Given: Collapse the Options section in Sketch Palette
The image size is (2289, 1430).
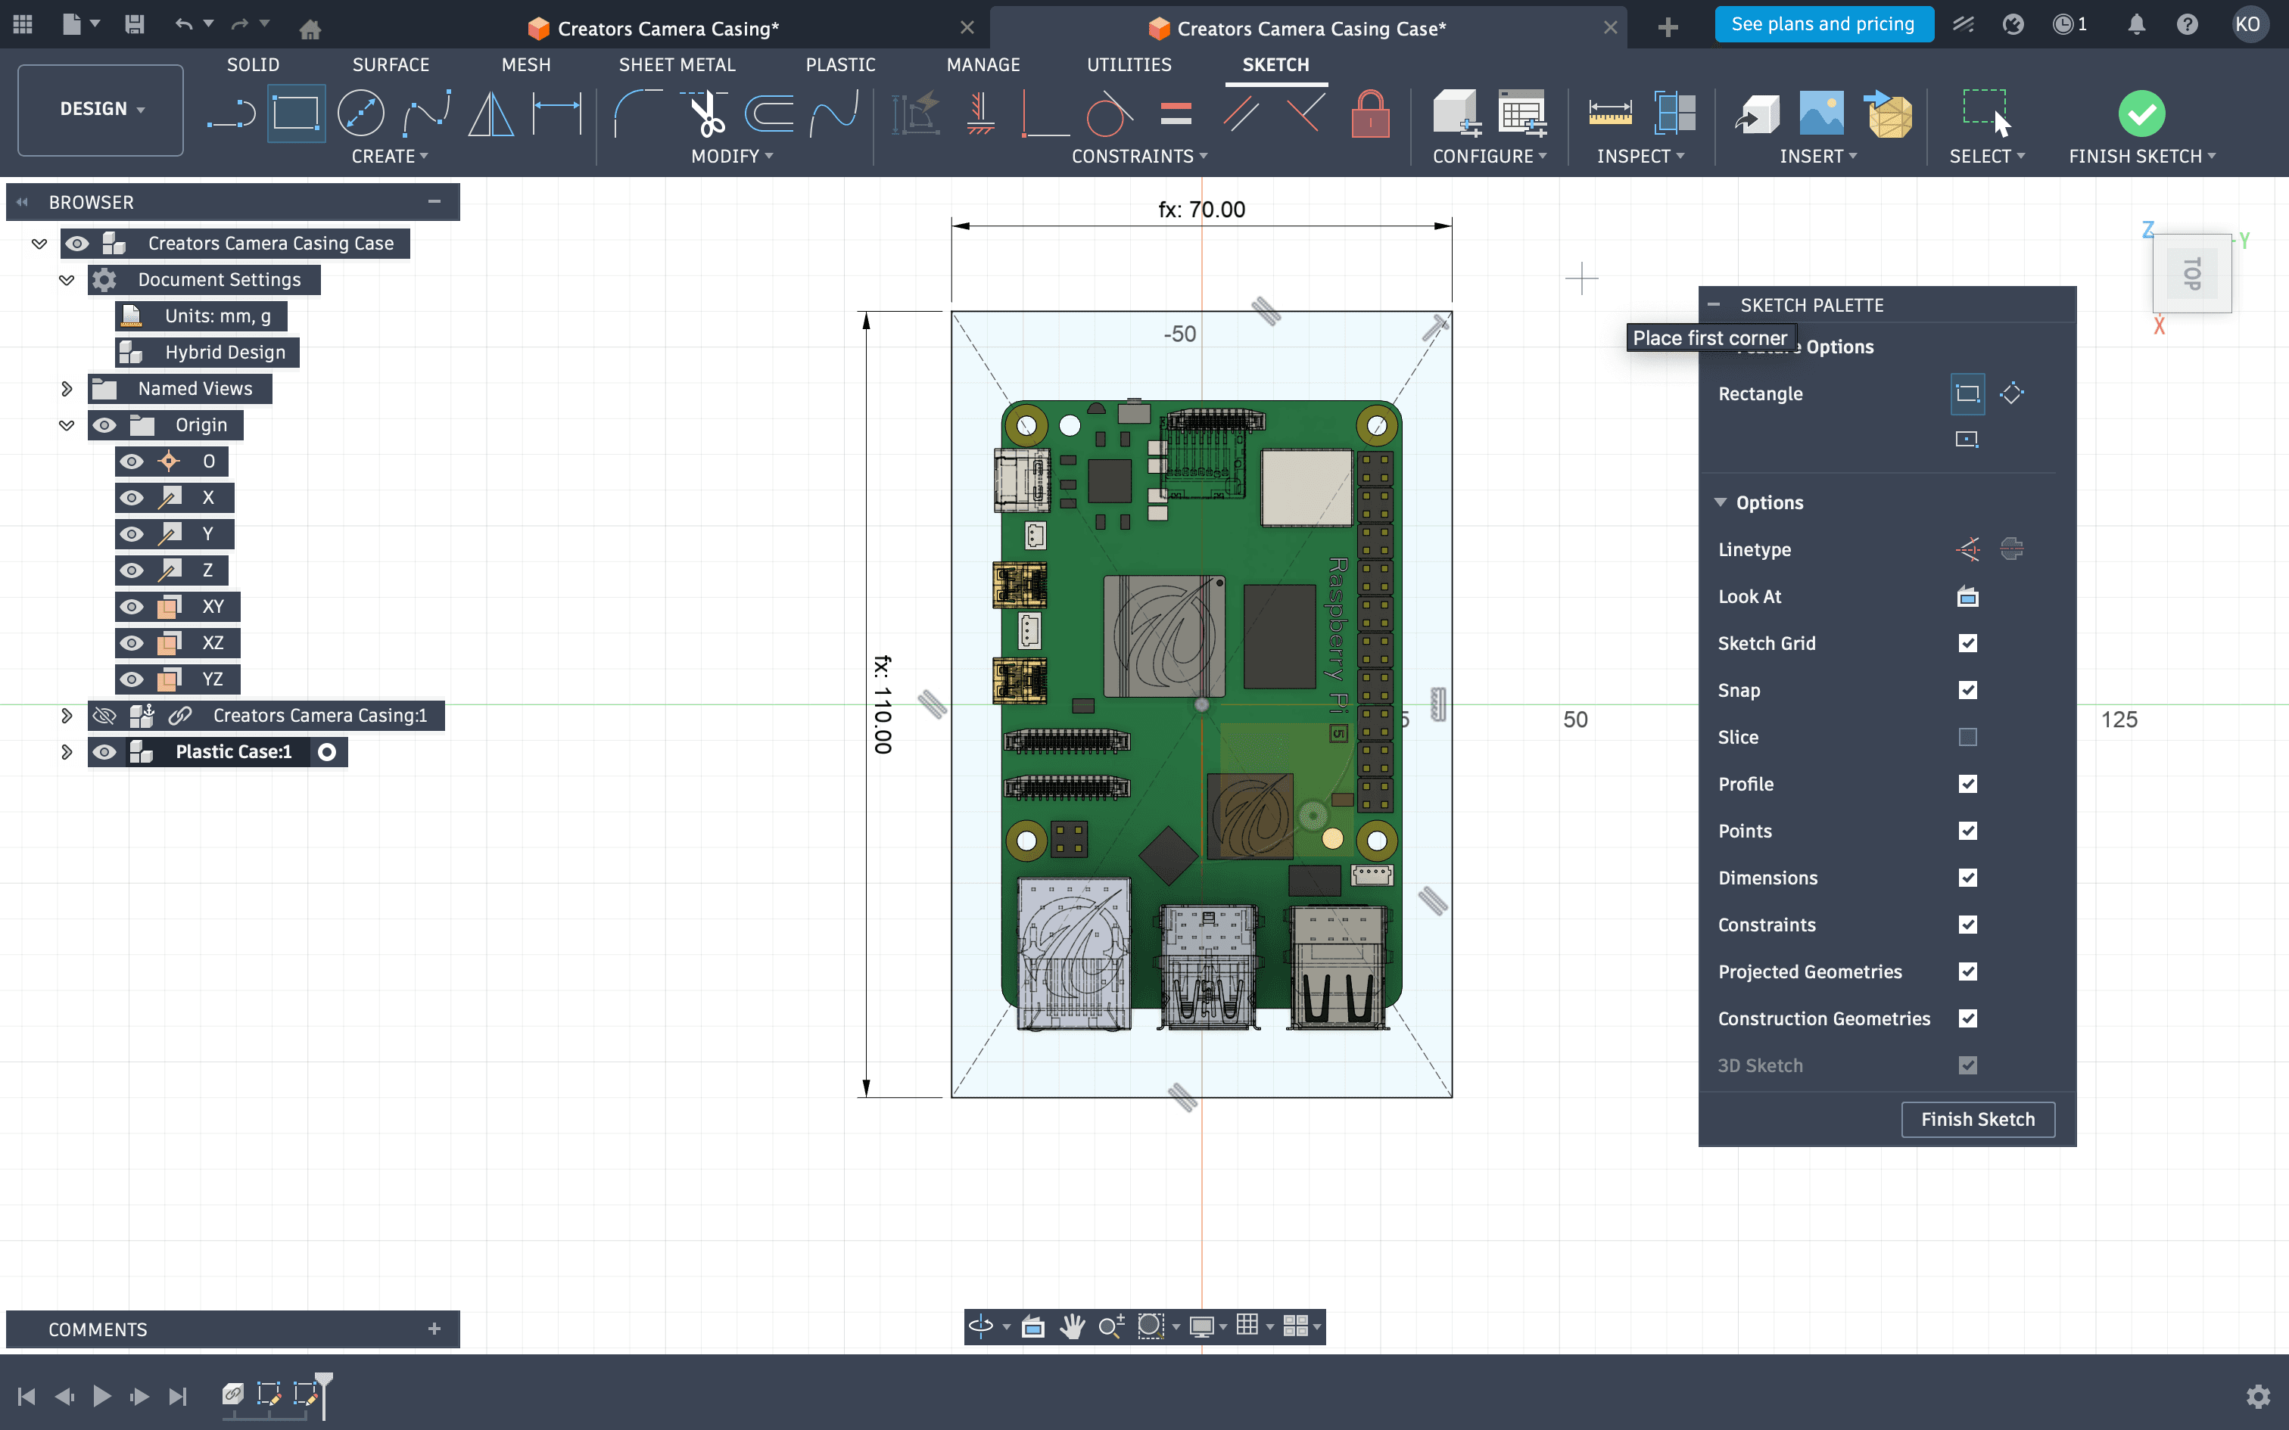Looking at the screenshot, I should coord(1721,502).
